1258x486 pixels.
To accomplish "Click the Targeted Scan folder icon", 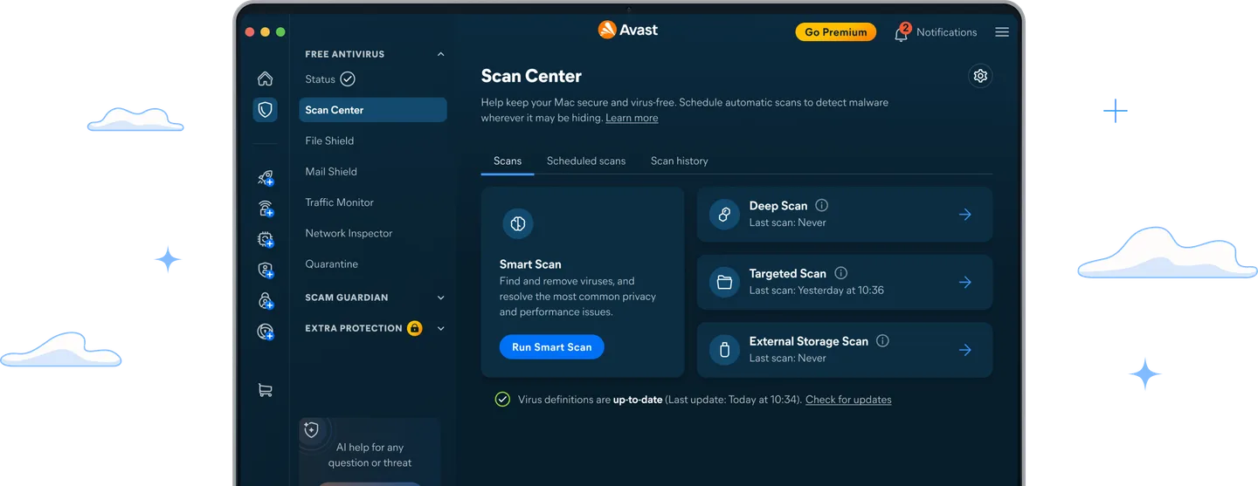I will [724, 283].
